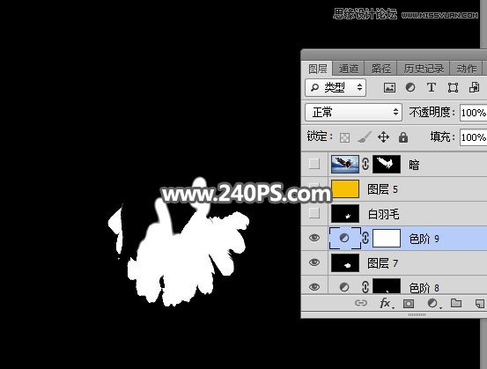
Task: Create a new layer icon
Action: [x=479, y=303]
